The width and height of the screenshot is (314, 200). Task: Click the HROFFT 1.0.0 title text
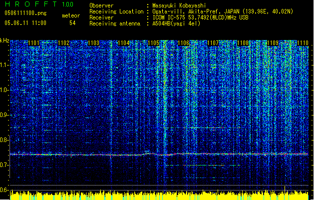pyautogui.click(x=39, y=4)
